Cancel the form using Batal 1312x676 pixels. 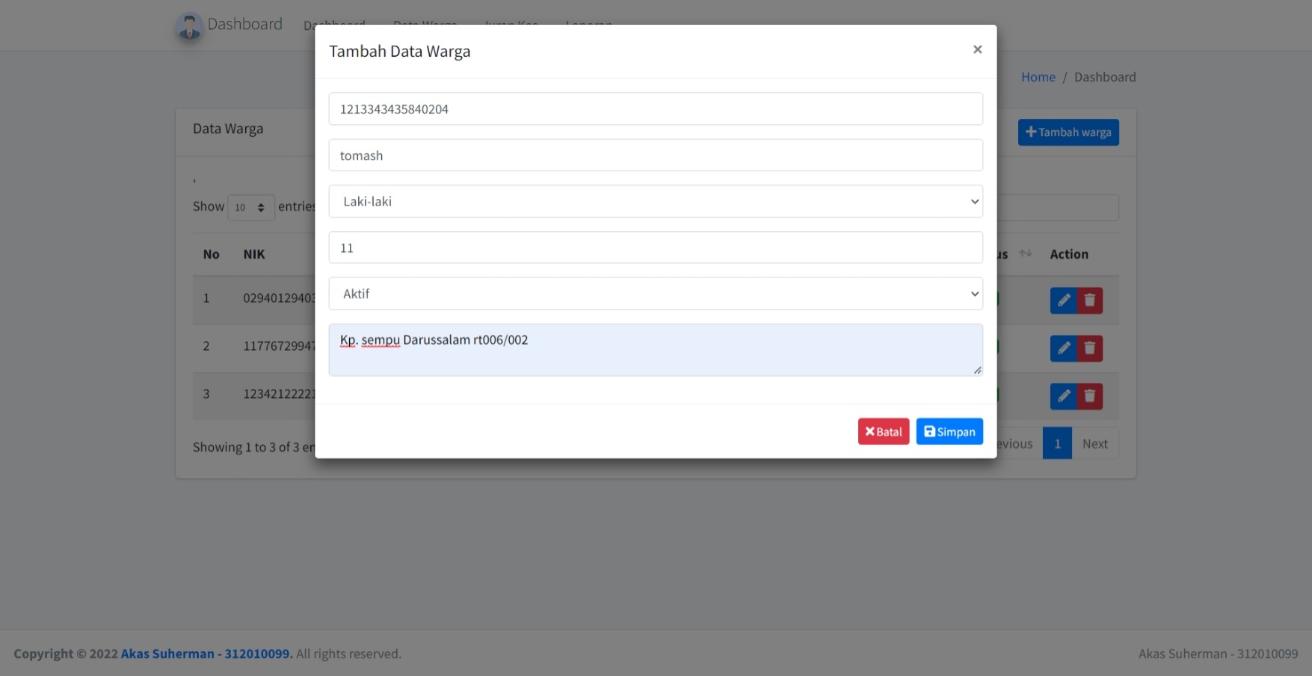pos(883,431)
